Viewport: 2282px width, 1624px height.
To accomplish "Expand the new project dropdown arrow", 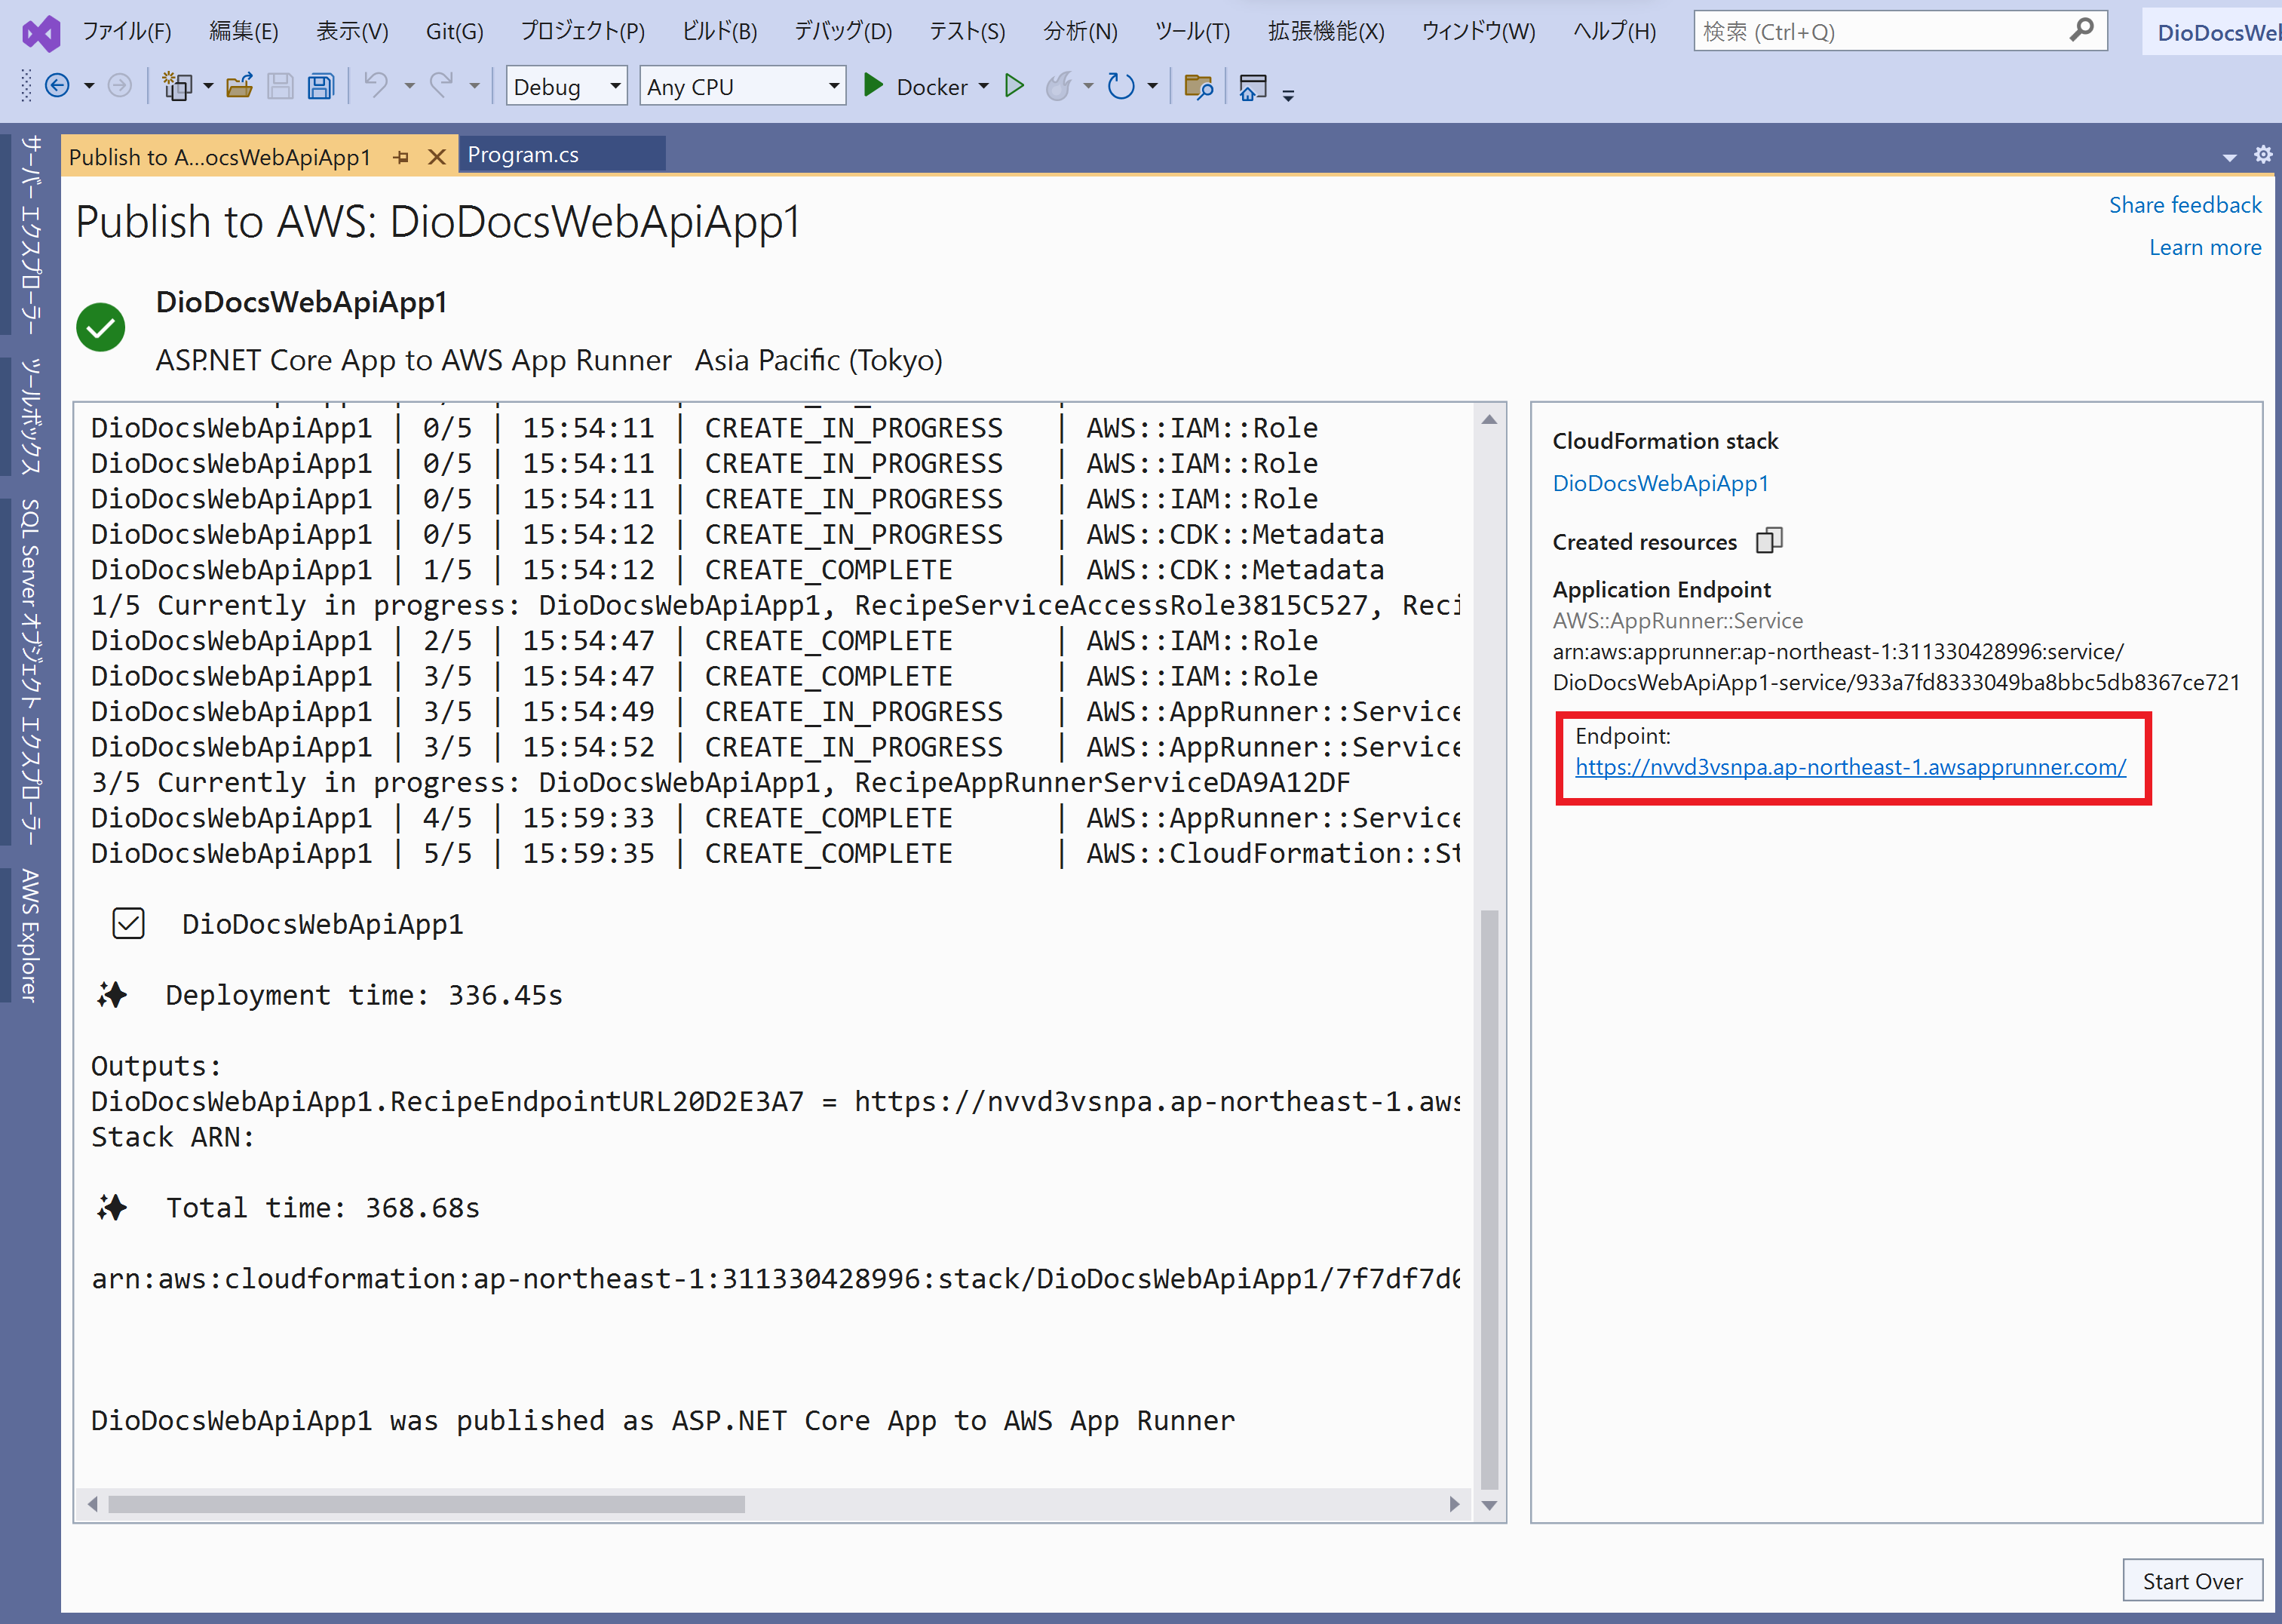I will (208, 87).
